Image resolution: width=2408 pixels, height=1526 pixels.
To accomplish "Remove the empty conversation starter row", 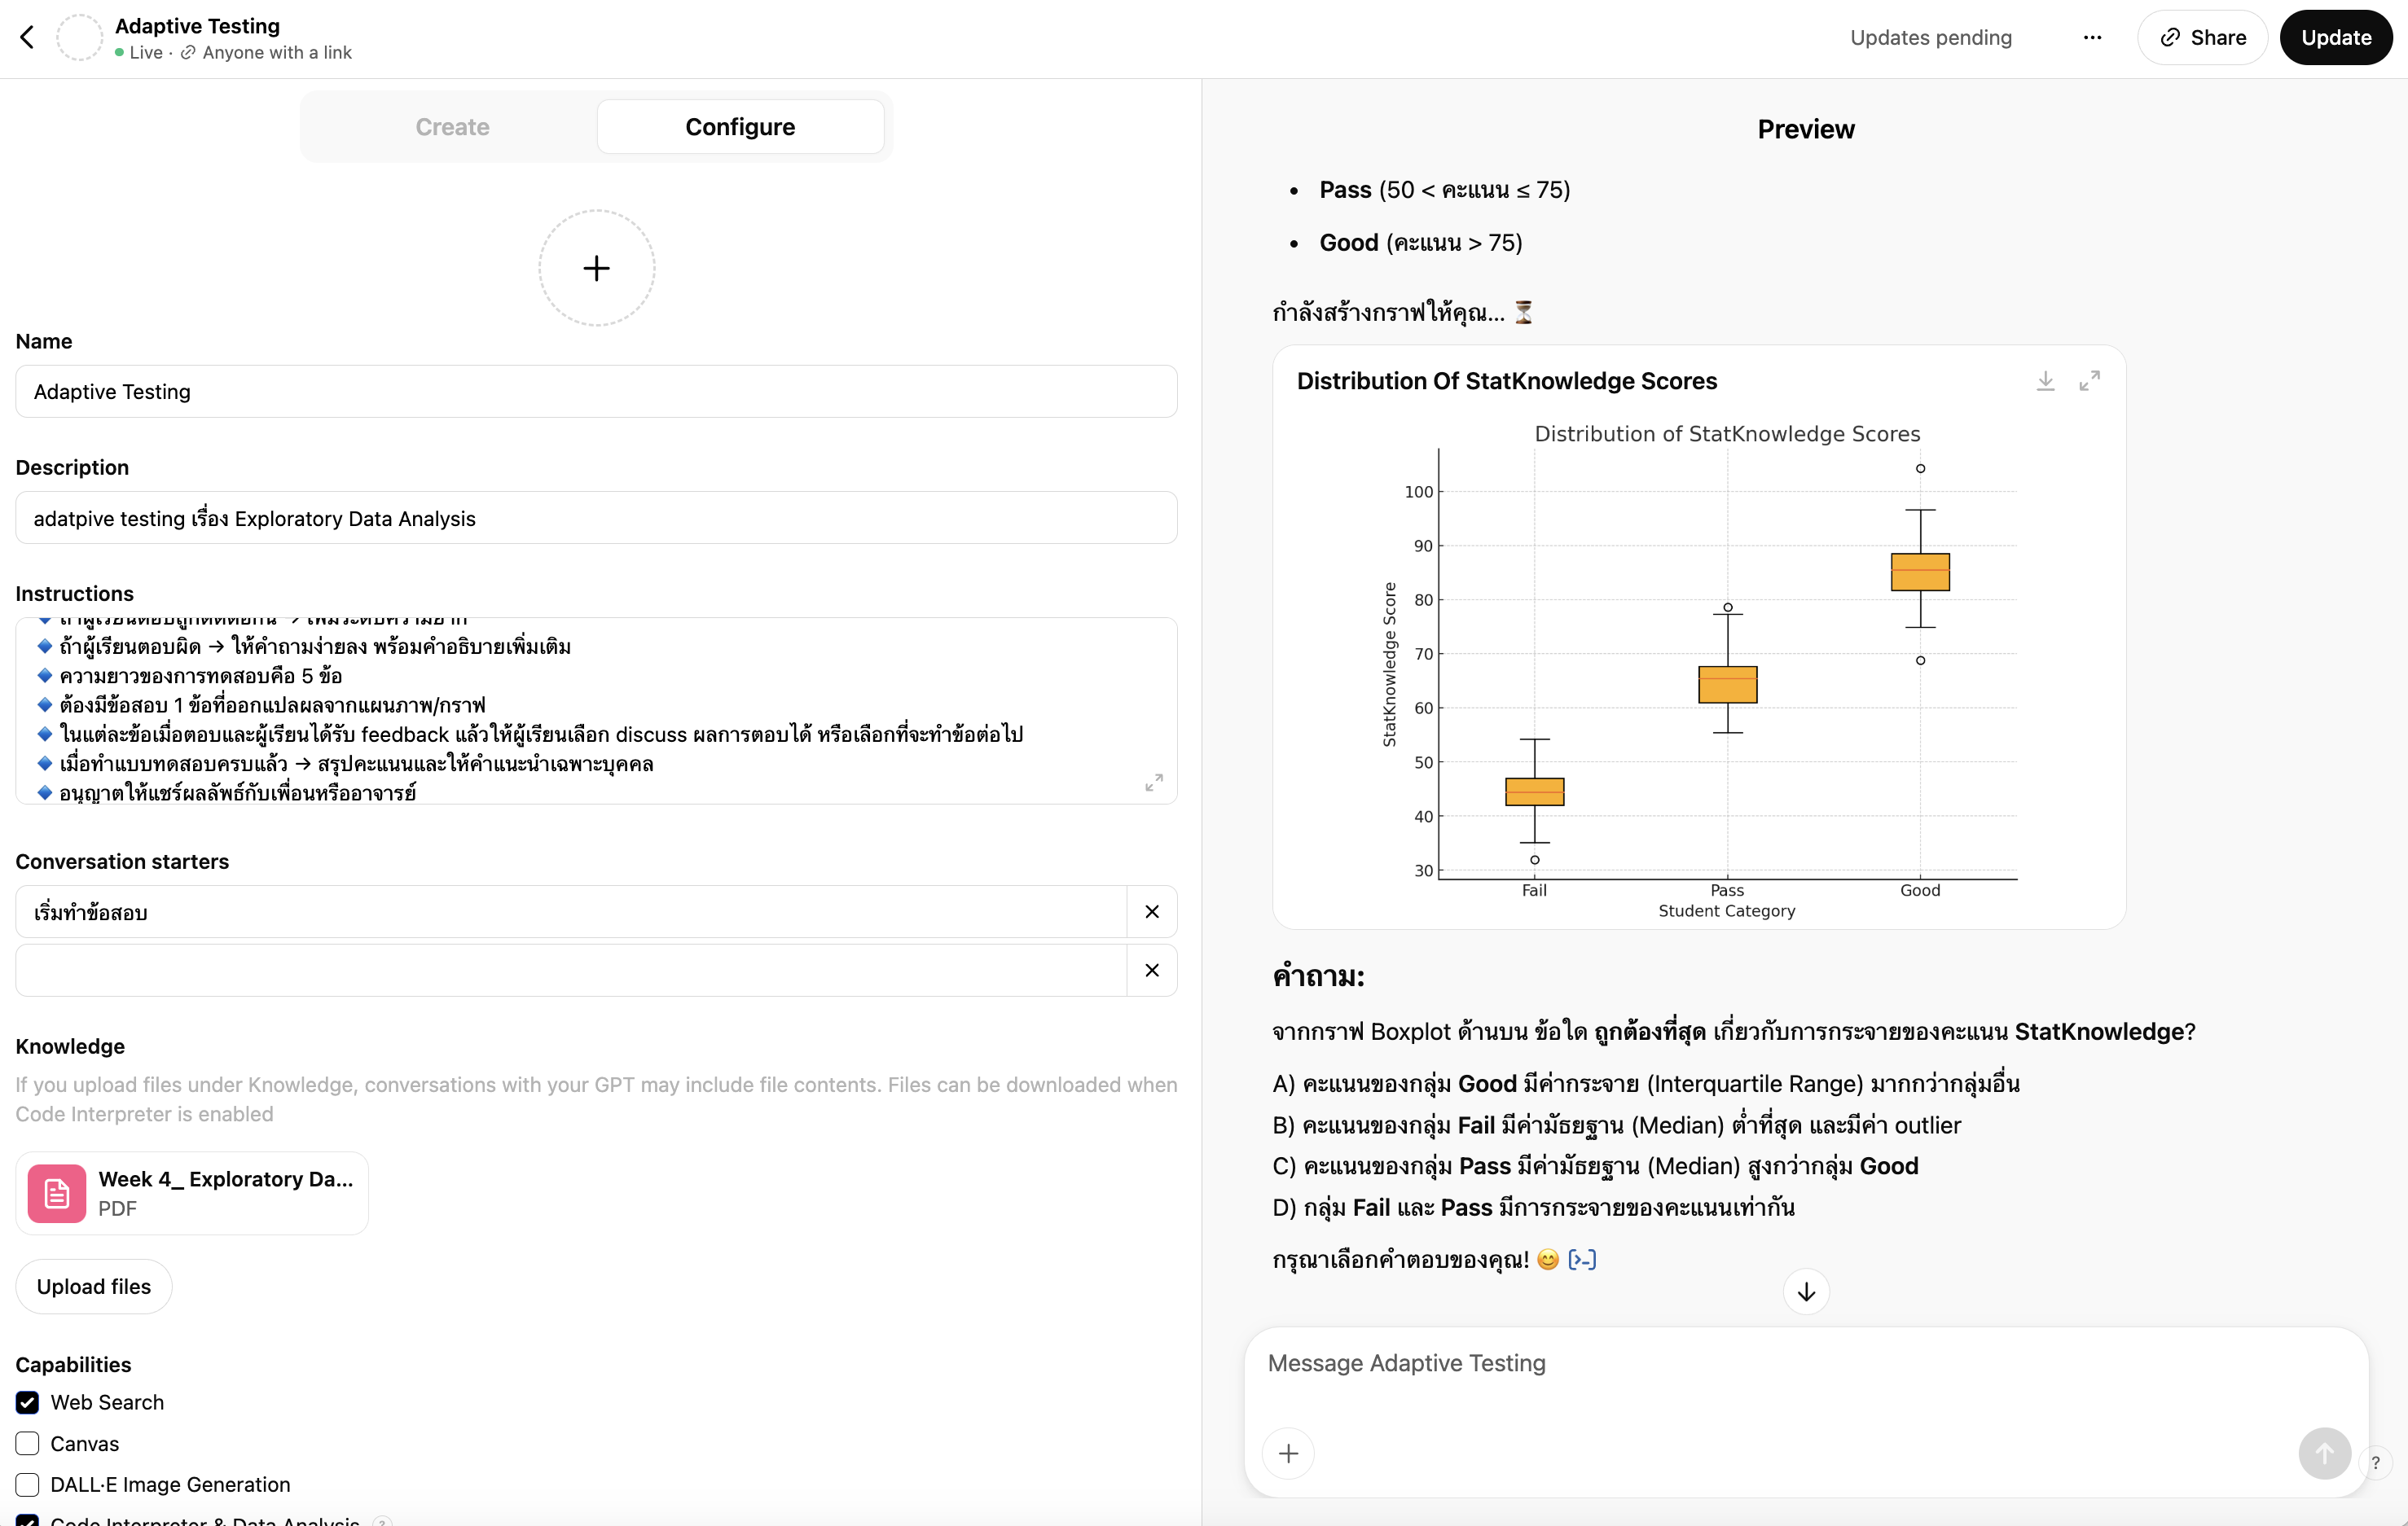I will 1152,971.
